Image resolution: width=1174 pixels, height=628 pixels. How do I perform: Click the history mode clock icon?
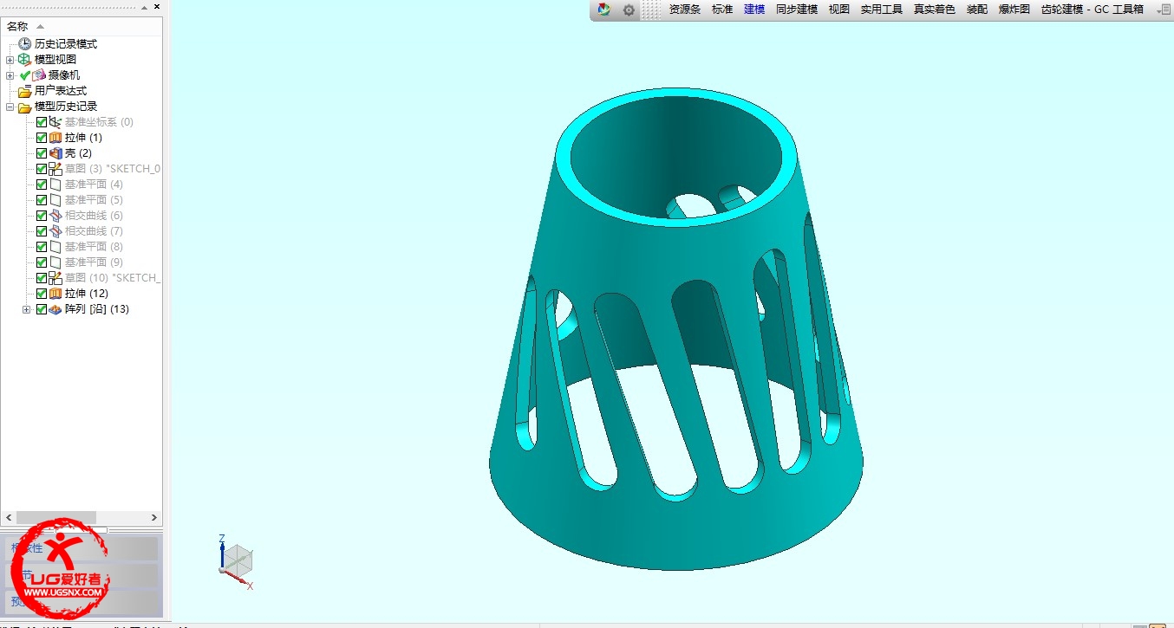[25, 44]
